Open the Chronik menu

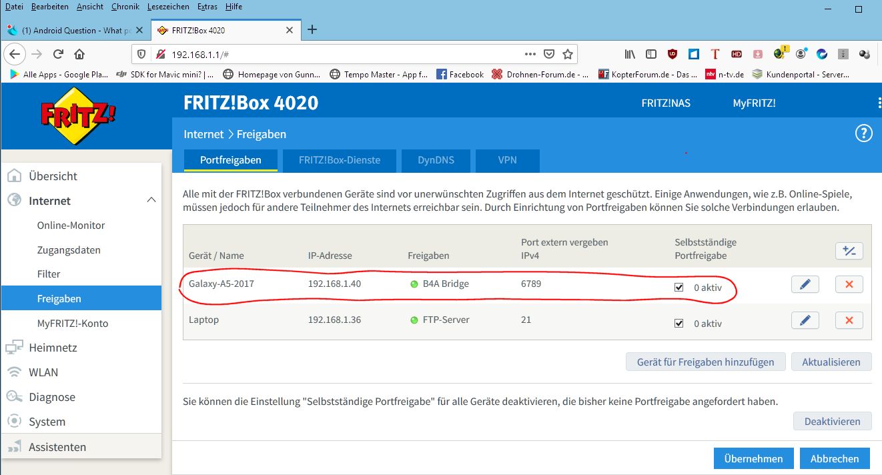[x=125, y=7]
